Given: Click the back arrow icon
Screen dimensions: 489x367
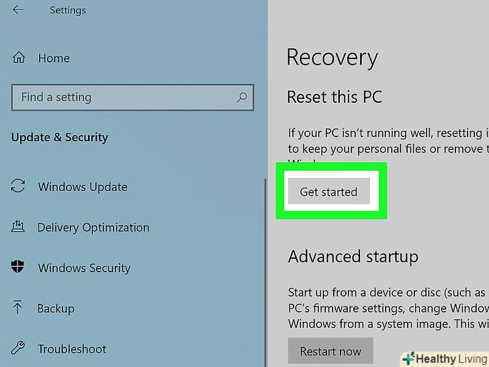Looking at the screenshot, I should 18,10.
